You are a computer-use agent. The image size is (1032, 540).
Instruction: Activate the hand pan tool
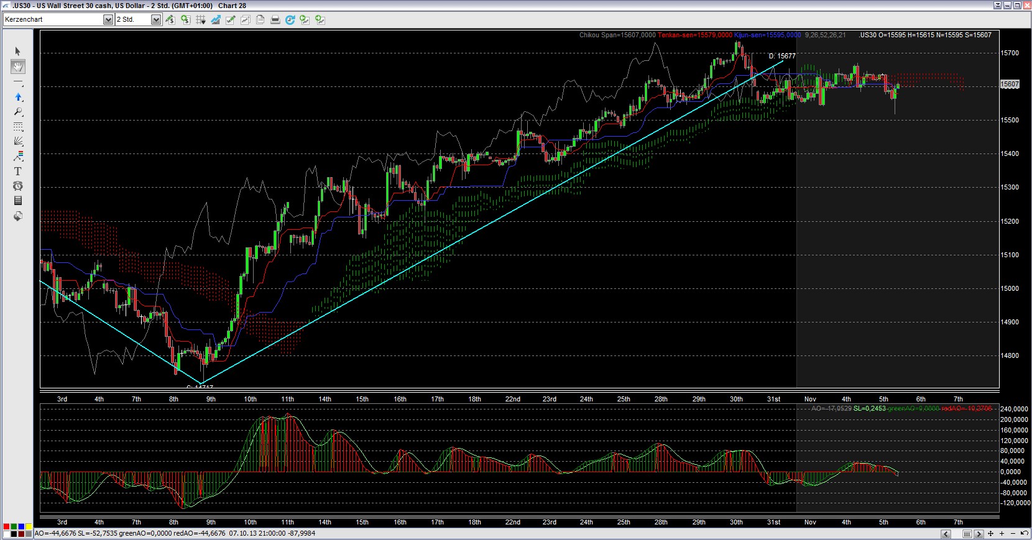tap(18, 66)
